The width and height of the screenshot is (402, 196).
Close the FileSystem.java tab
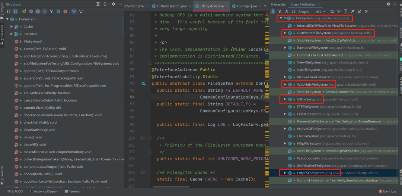tap(226, 6)
